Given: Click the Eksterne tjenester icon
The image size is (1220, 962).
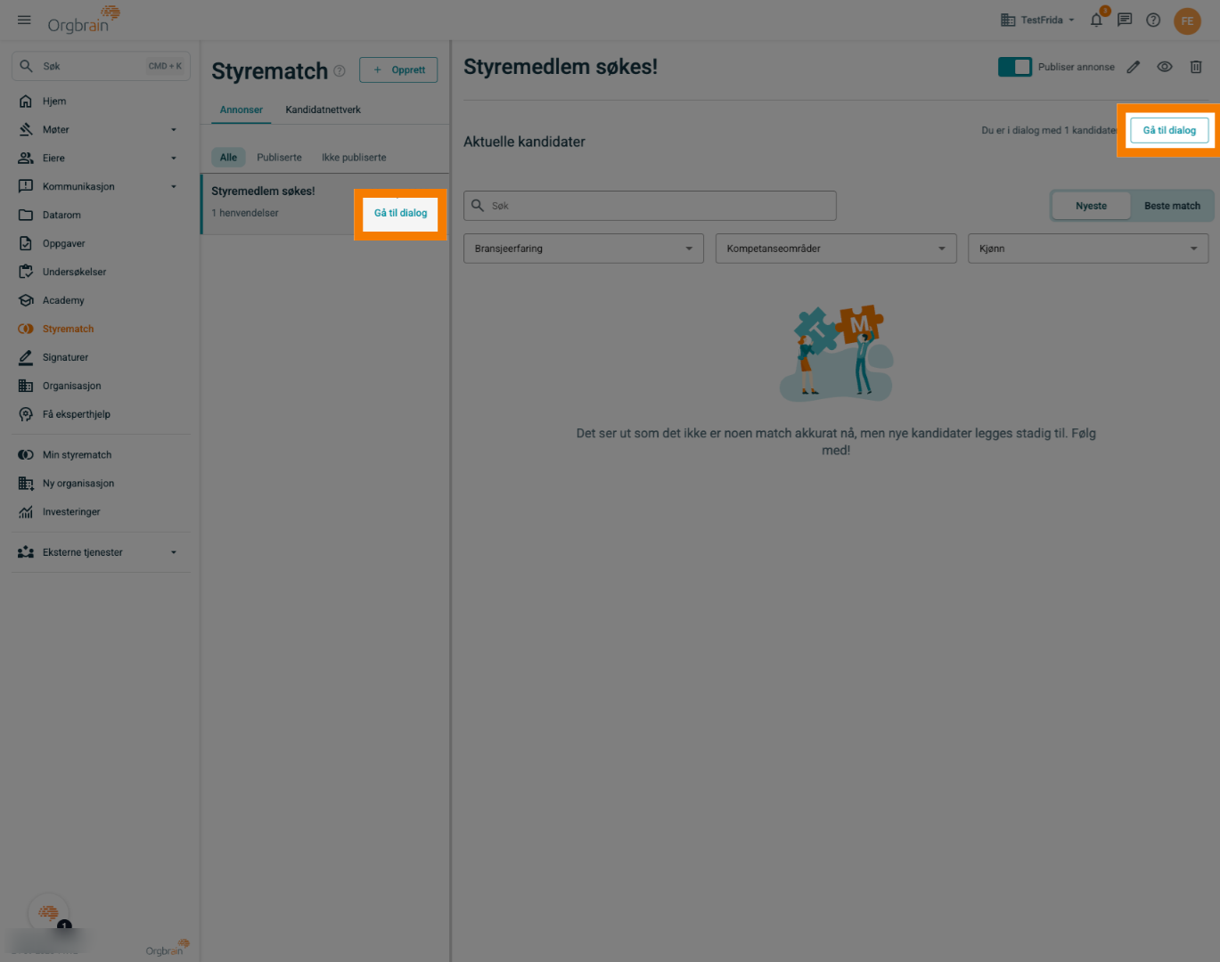Looking at the screenshot, I should pos(26,553).
